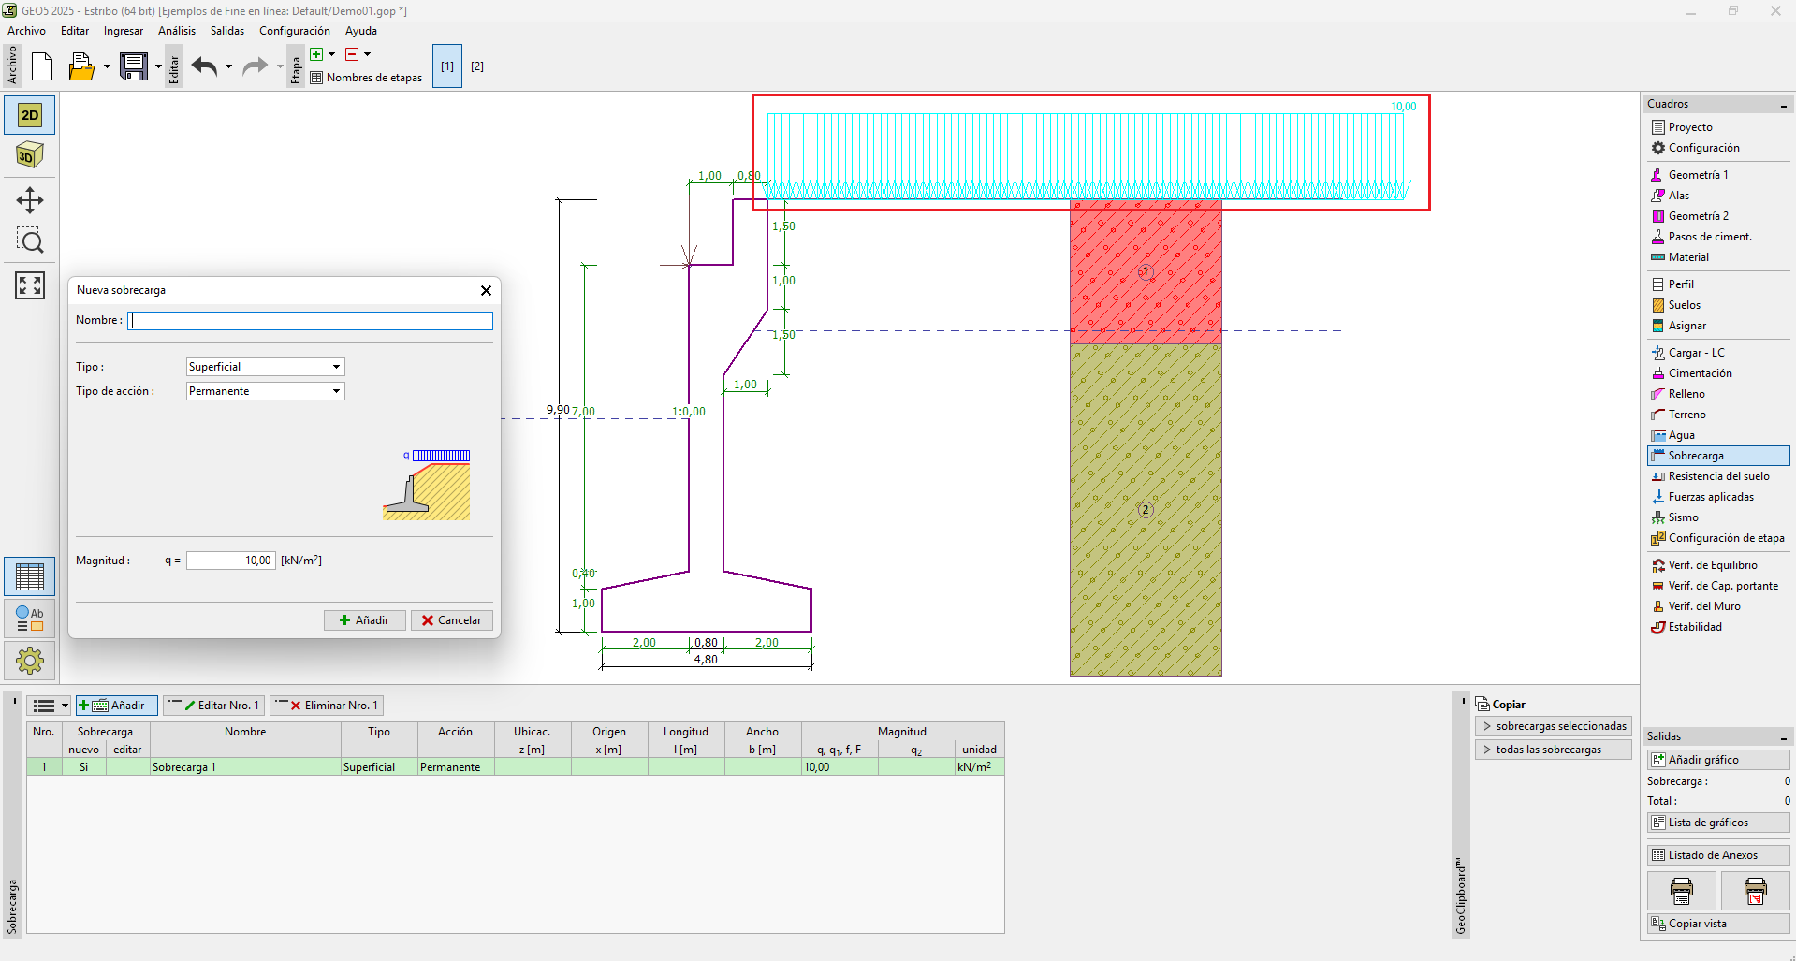Open the Tipo dropdown (Superficial)
This screenshot has height=961, width=1796.
tap(266, 367)
